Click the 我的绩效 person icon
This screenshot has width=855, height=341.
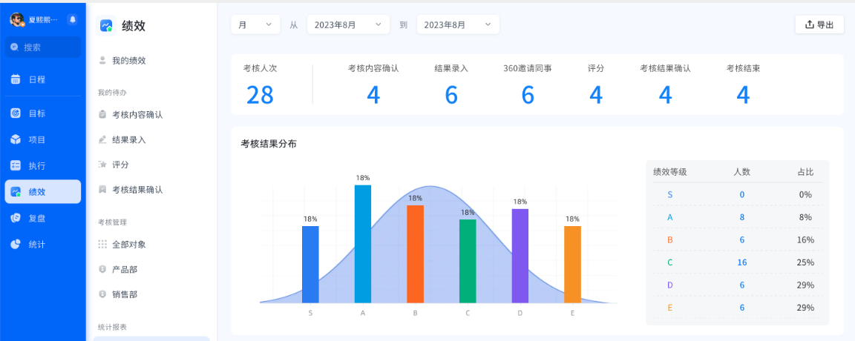(102, 60)
